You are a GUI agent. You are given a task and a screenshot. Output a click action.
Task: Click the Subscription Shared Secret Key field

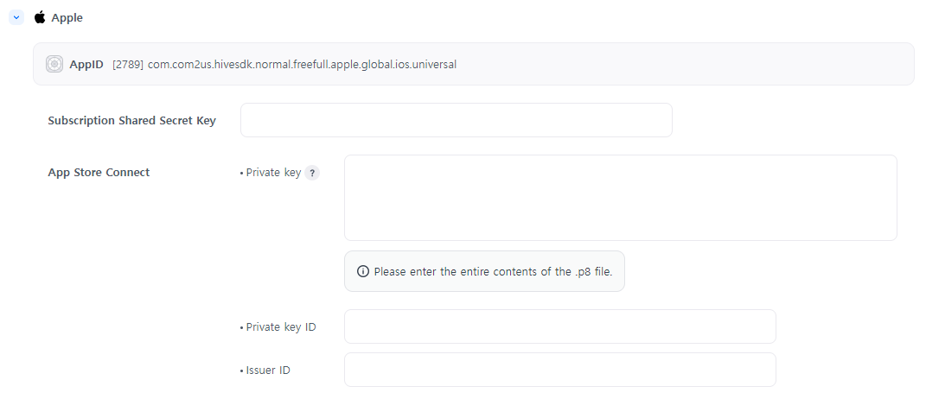tap(456, 120)
